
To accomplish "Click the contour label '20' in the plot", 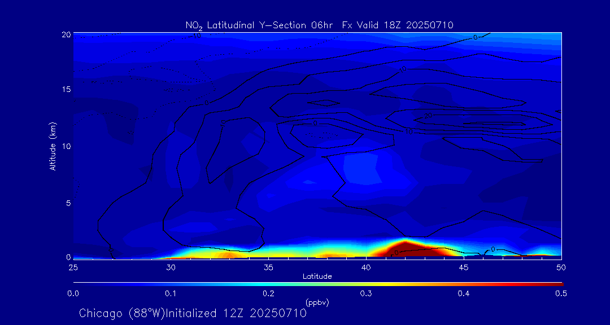I will pos(428,116).
